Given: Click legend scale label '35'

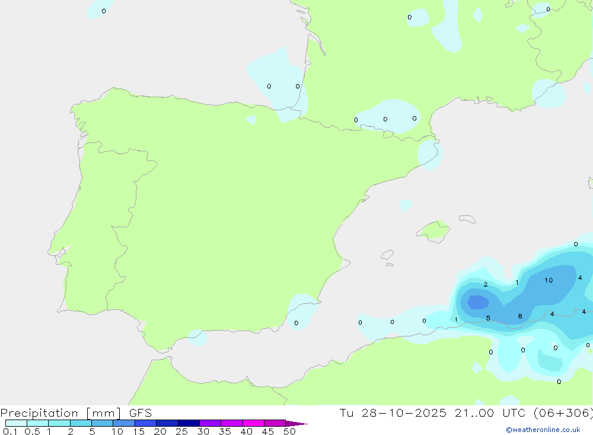Looking at the screenshot, I should click(x=225, y=431).
